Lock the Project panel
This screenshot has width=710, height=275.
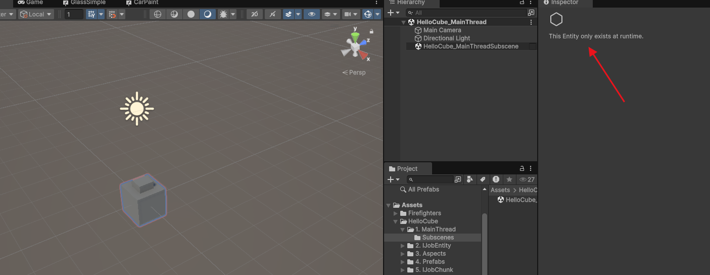(523, 168)
